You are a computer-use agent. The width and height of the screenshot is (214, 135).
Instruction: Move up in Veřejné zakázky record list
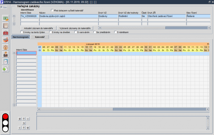14,16
